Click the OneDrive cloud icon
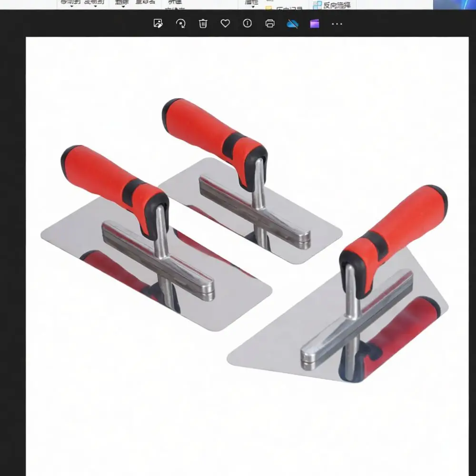The image size is (476, 476). pos(292,24)
